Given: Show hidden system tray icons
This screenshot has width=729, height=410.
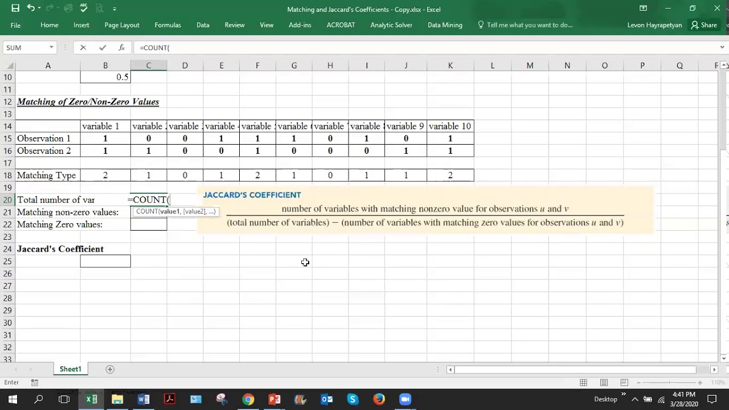Looking at the screenshot, I should [x=636, y=399].
